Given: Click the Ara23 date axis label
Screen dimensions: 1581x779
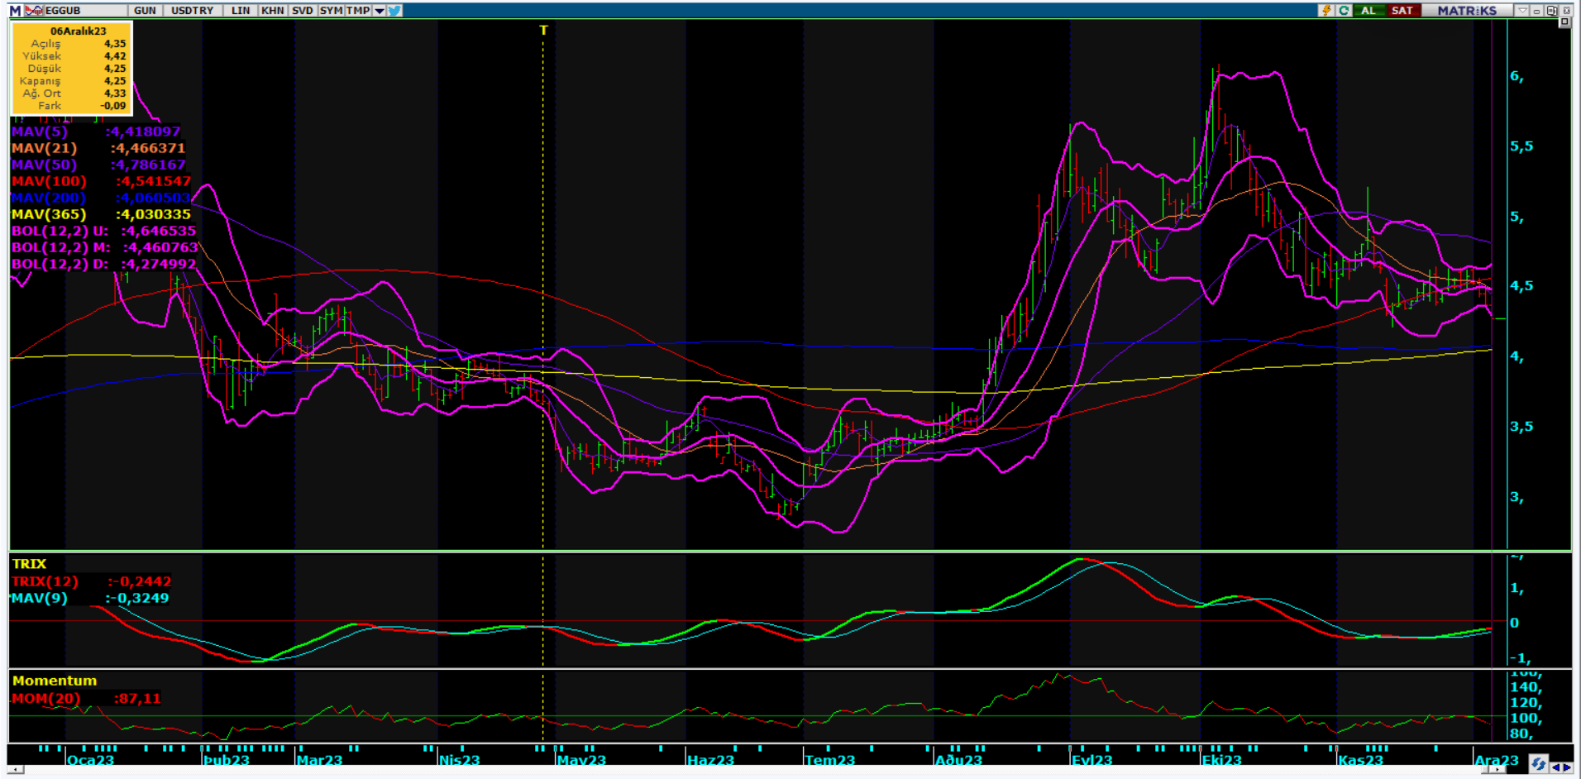Looking at the screenshot, I should tap(1497, 760).
